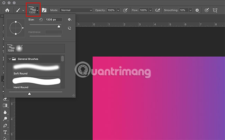The height and width of the screenshot is (140, 225).
Task: Select the Gradient tool
Action: tap(5, 106)
